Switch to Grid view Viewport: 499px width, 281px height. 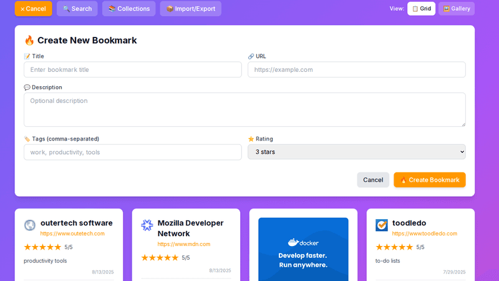[421, 9]
